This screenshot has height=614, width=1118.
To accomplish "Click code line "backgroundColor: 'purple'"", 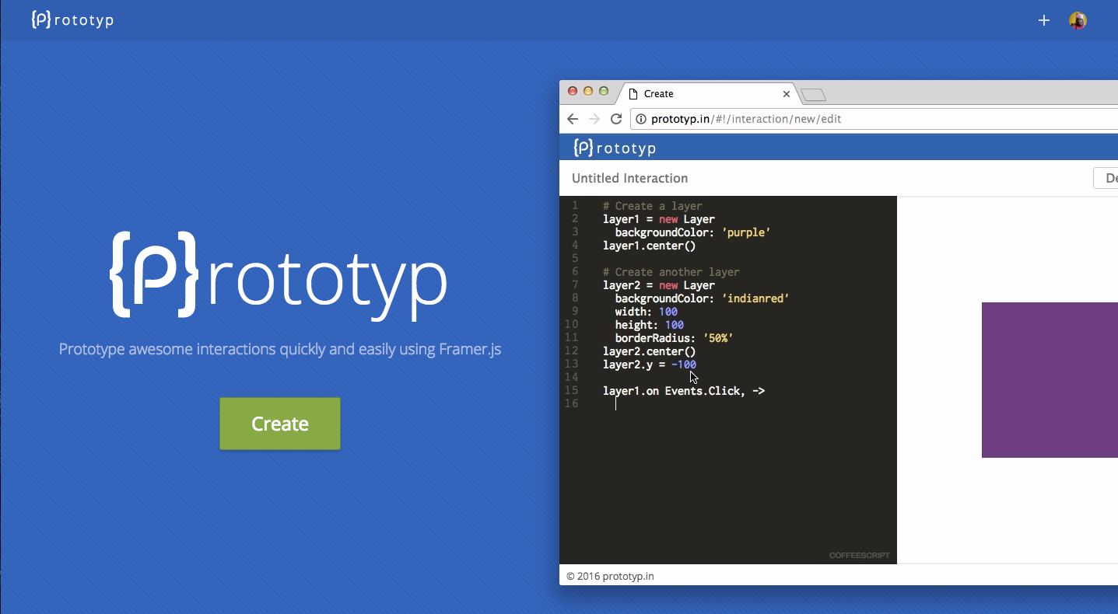I will [x=692, y=232].
